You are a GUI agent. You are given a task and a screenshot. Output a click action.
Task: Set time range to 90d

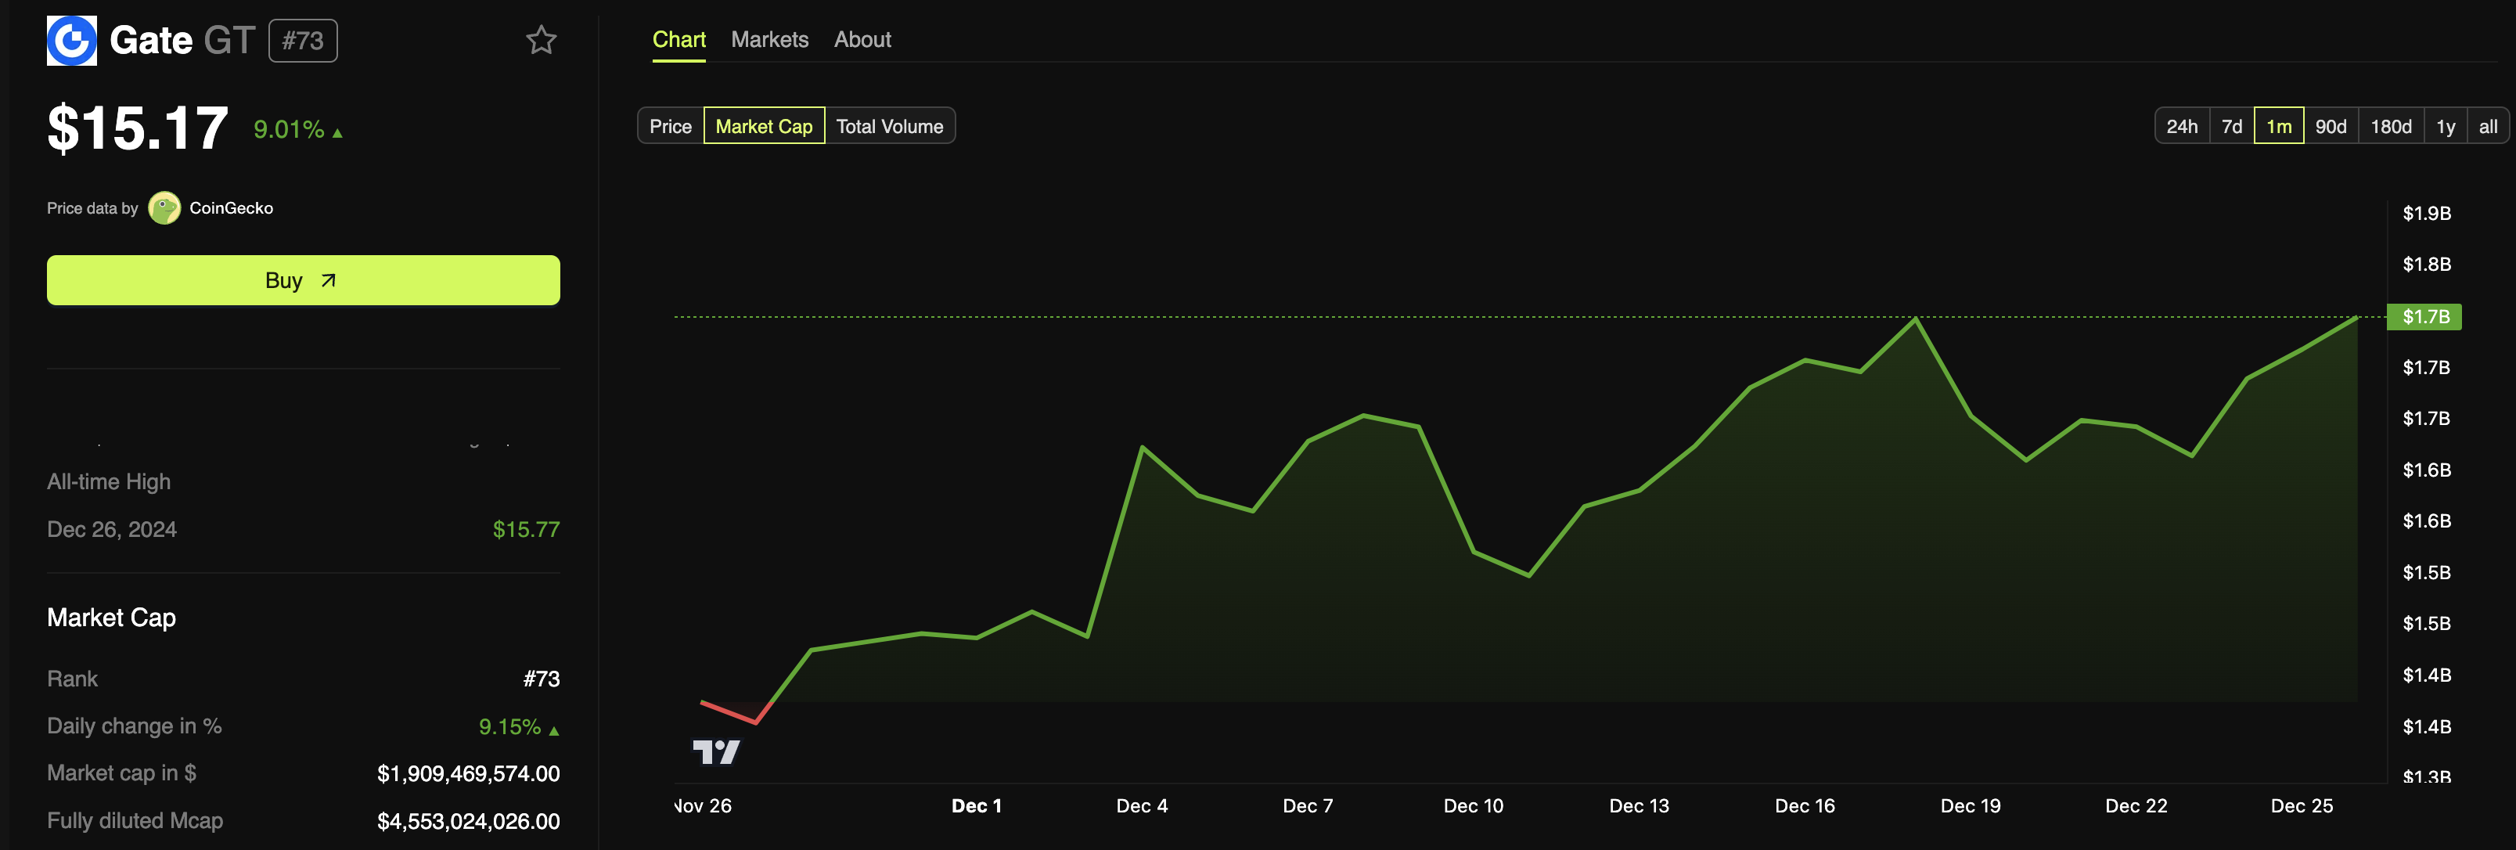2330,126
